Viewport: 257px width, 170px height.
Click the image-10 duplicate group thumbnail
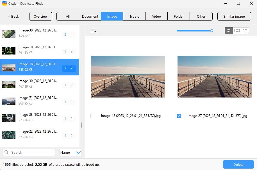(x=8, y=50)
